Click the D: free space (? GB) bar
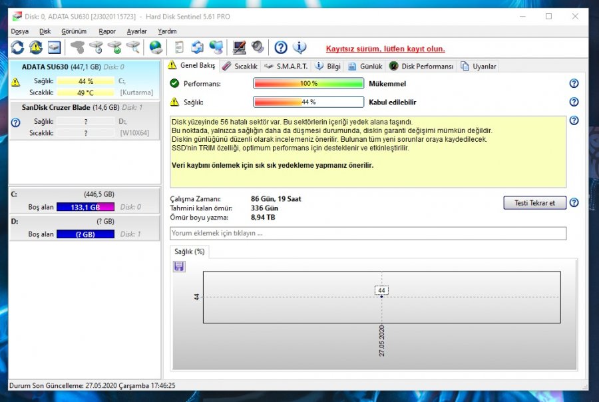Viewport: 599px width, 402px height. (86, 234)
